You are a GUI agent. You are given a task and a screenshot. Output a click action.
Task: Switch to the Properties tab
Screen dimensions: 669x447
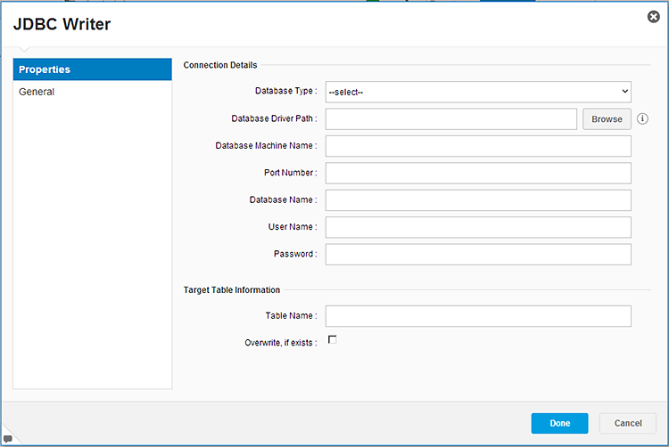point(93,69)
